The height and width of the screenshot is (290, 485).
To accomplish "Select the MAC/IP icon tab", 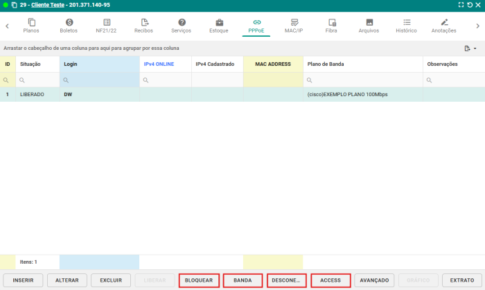I will (x=294, y=23).
